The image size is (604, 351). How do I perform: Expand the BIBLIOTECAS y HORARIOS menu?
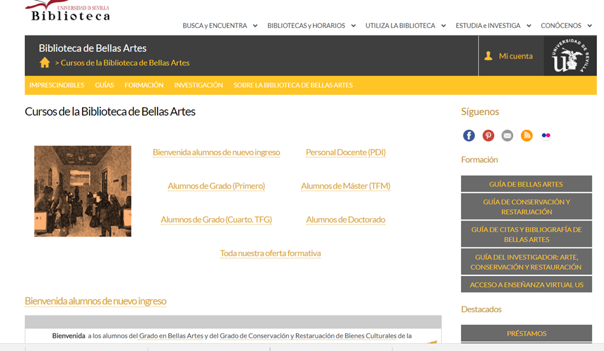click(x=312, y=25)
